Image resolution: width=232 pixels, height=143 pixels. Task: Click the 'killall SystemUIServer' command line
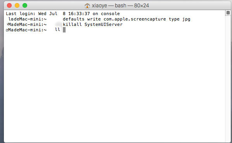(x=93, y=24)
